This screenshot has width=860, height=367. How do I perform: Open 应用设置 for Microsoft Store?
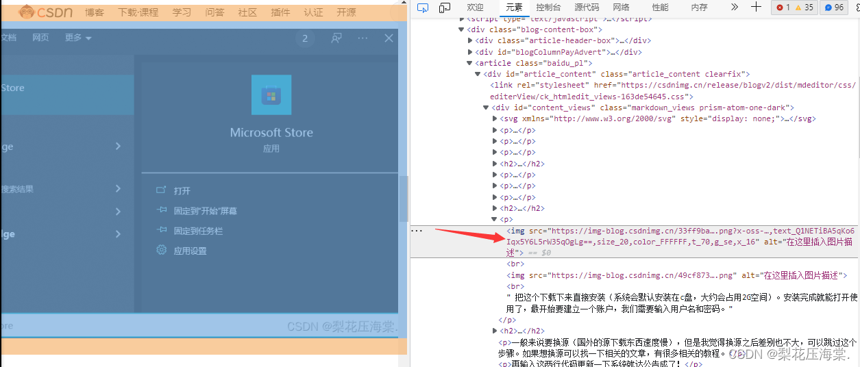pos(190,251)
